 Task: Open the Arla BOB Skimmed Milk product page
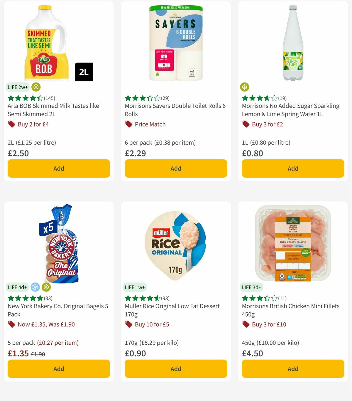[x=53, y=110]
